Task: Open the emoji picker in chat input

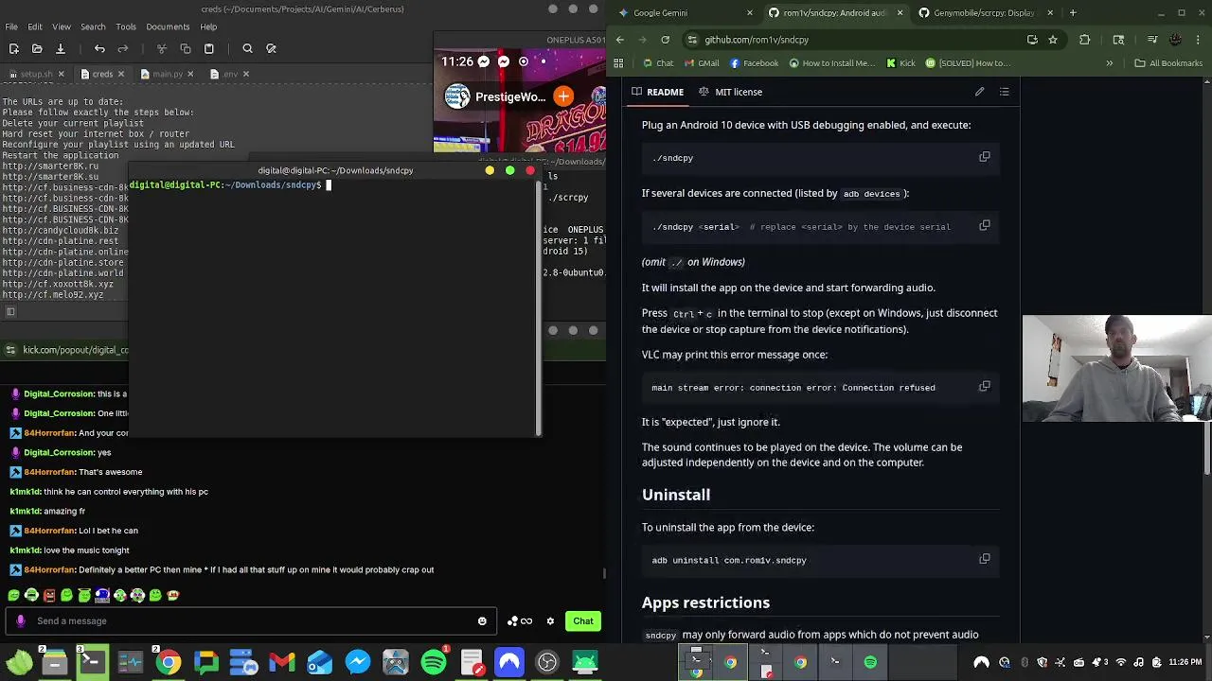Action: (x=482, y=621)
